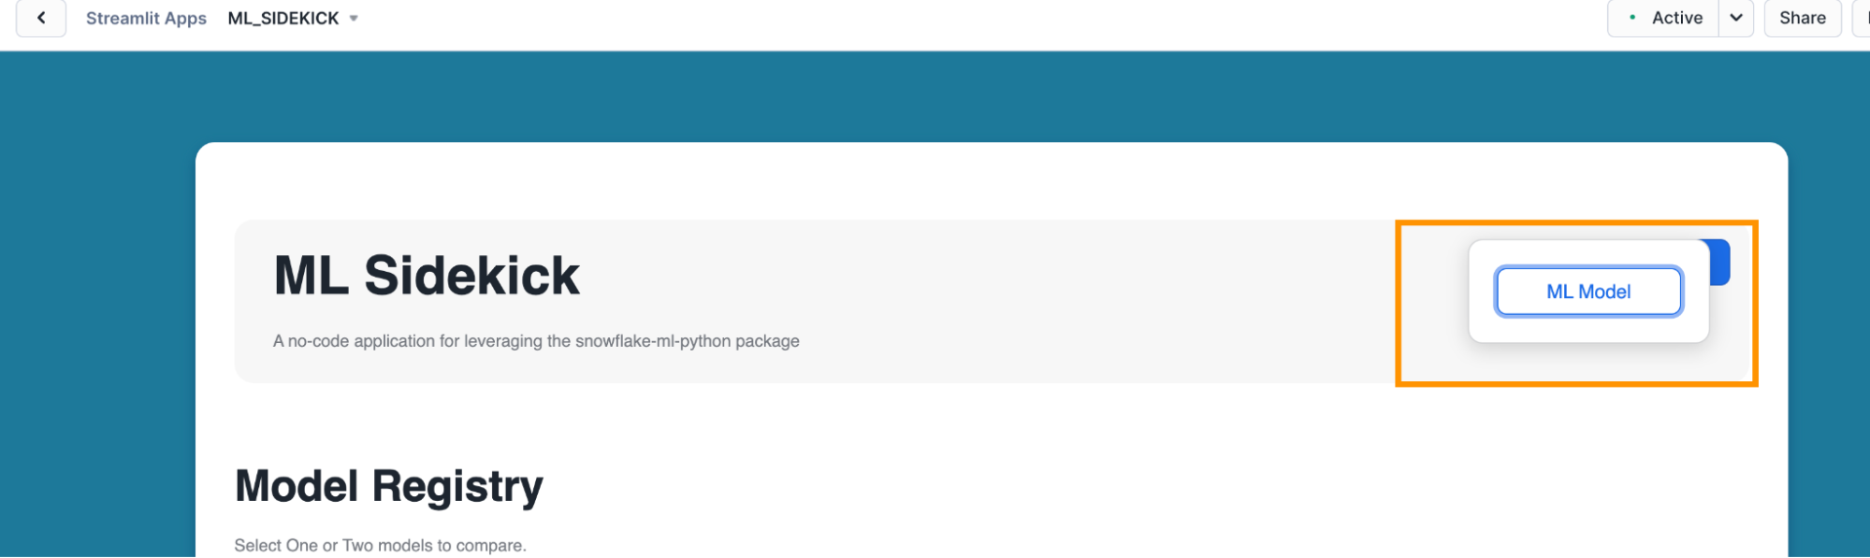Open the Streamlit Apps breadcrumb link
Image resolution: width=1870 pixels, height=558 pixels.
click(146, 18)
